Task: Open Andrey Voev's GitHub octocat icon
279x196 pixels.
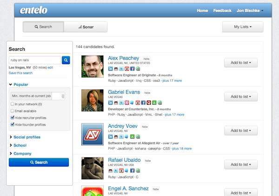Action: click(116, 137)
